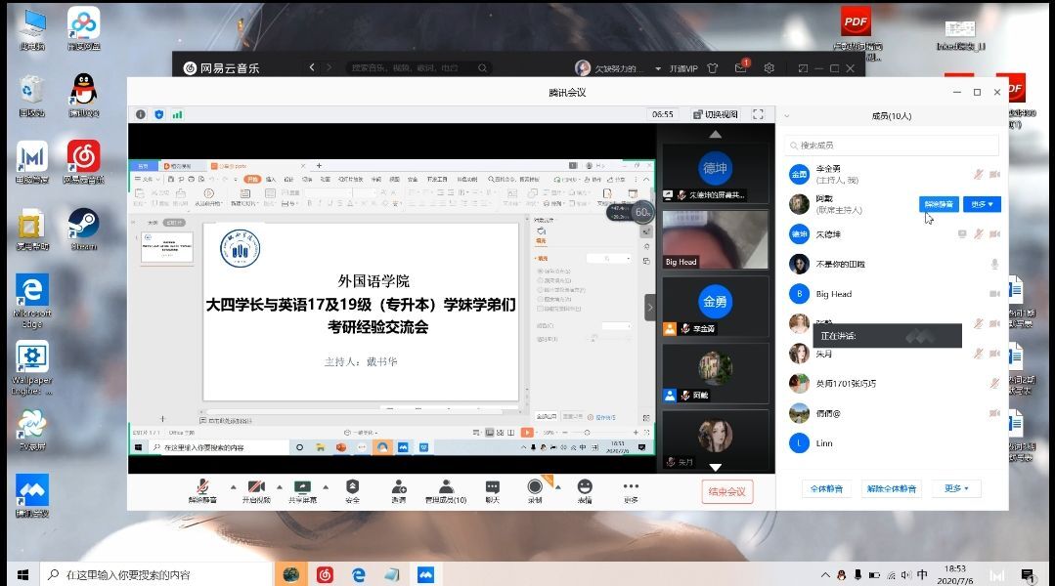Viewport: 1055px width, 586px height.
Task: Expand the audio options arrow beside microphone
Action: (233, 486)
